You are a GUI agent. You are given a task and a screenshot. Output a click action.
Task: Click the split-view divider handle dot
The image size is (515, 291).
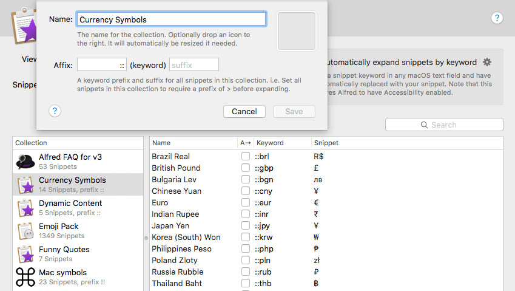(x=146, y=238)
